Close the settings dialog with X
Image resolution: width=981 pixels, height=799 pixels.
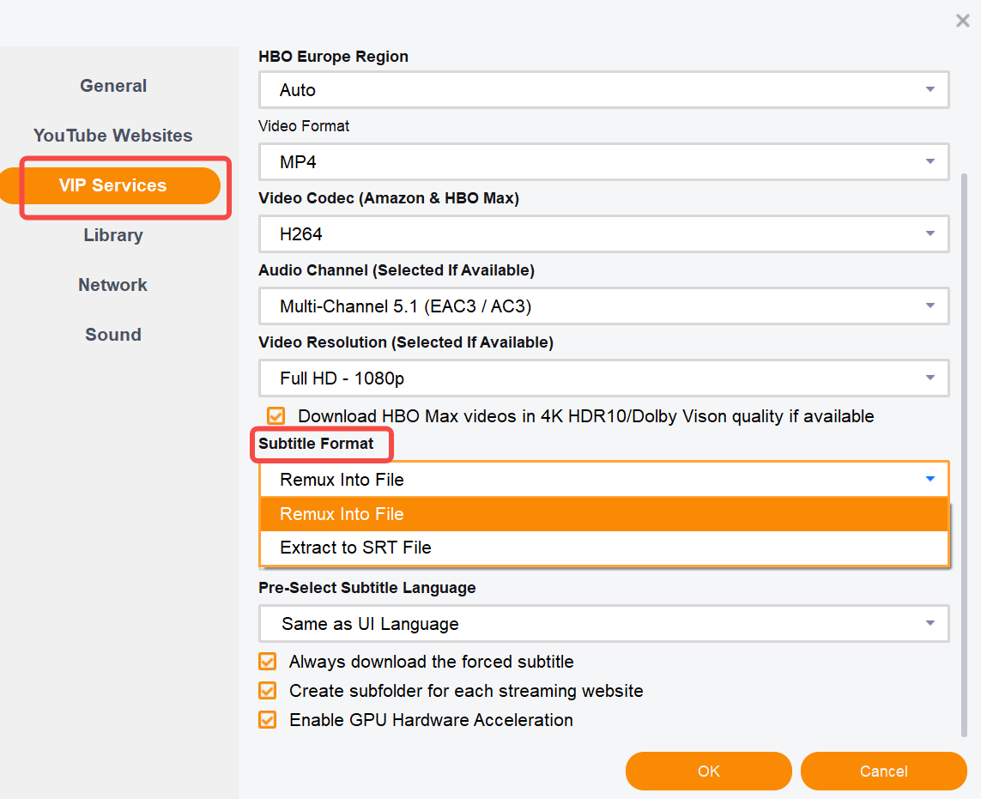point(962,21)
